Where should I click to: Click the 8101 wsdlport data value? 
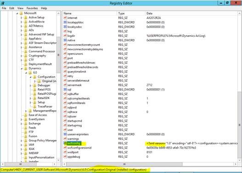coord(149,152)
